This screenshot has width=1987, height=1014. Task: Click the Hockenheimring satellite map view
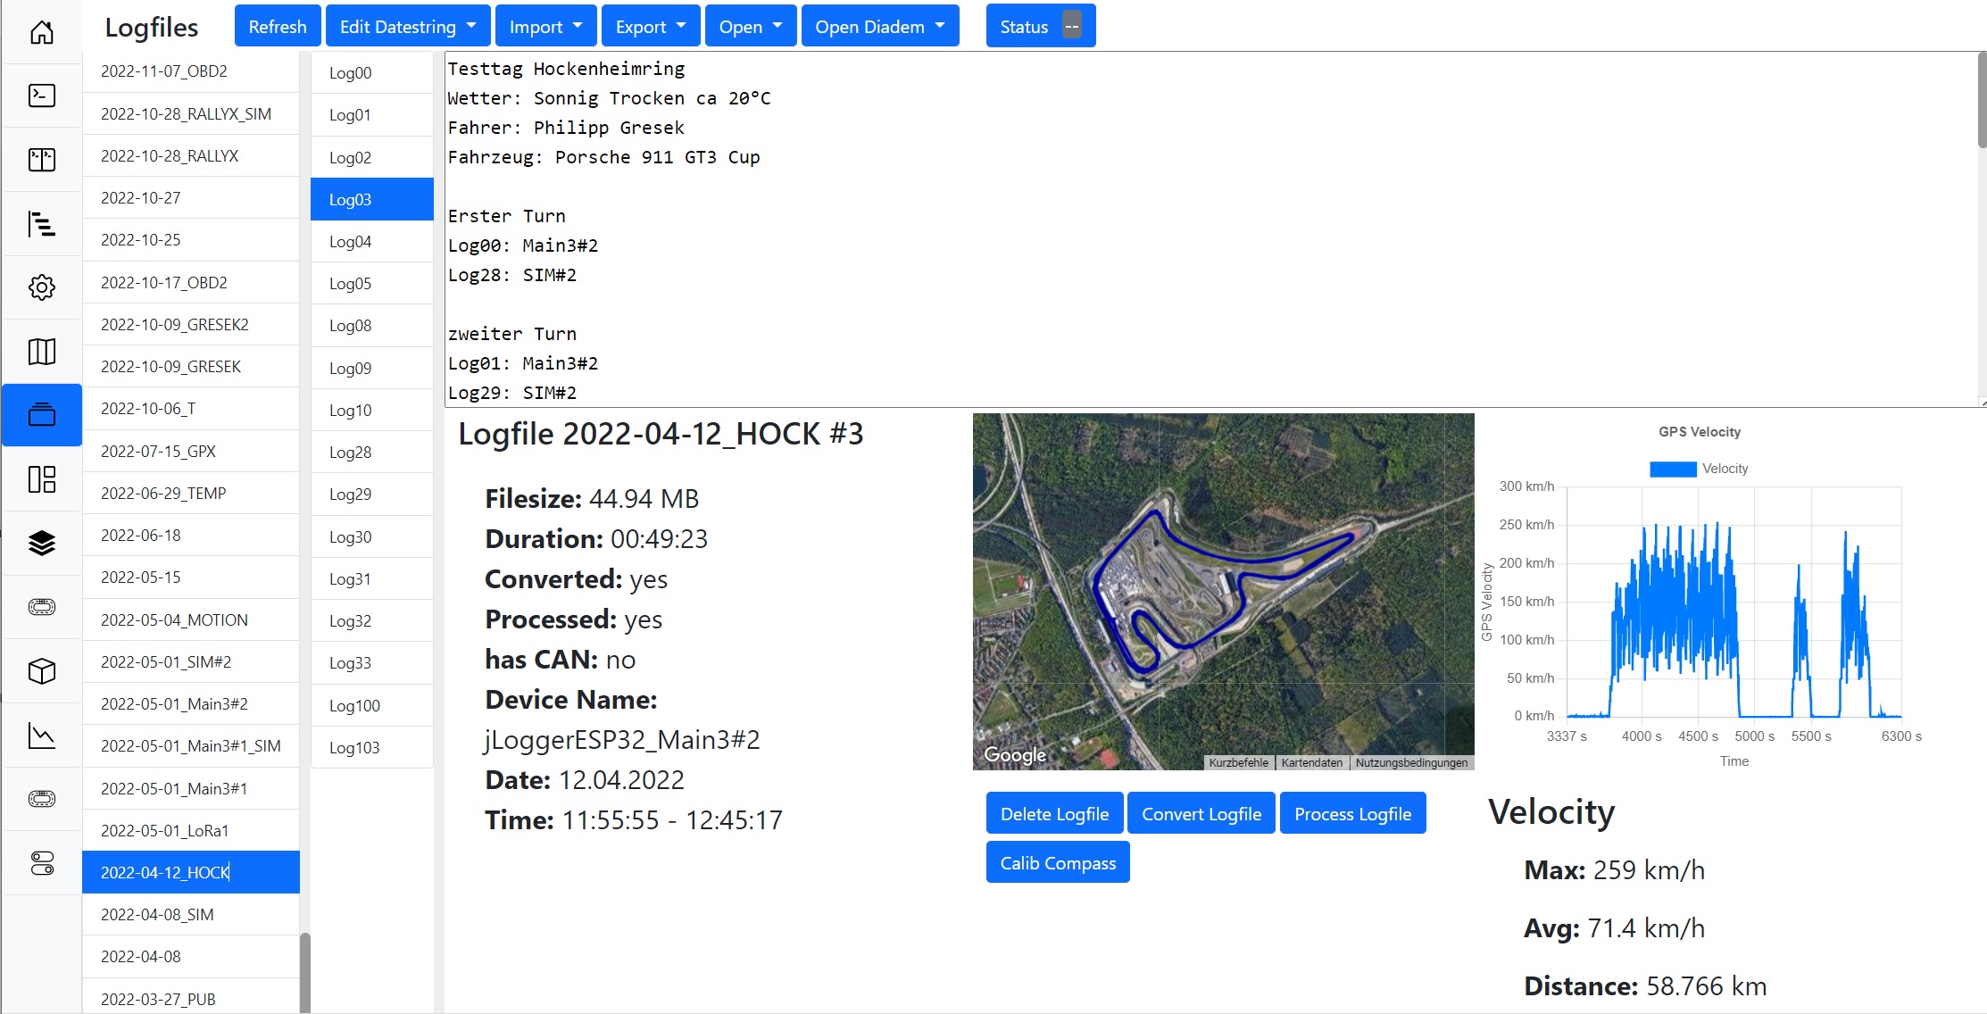(x=1223, y=591)
